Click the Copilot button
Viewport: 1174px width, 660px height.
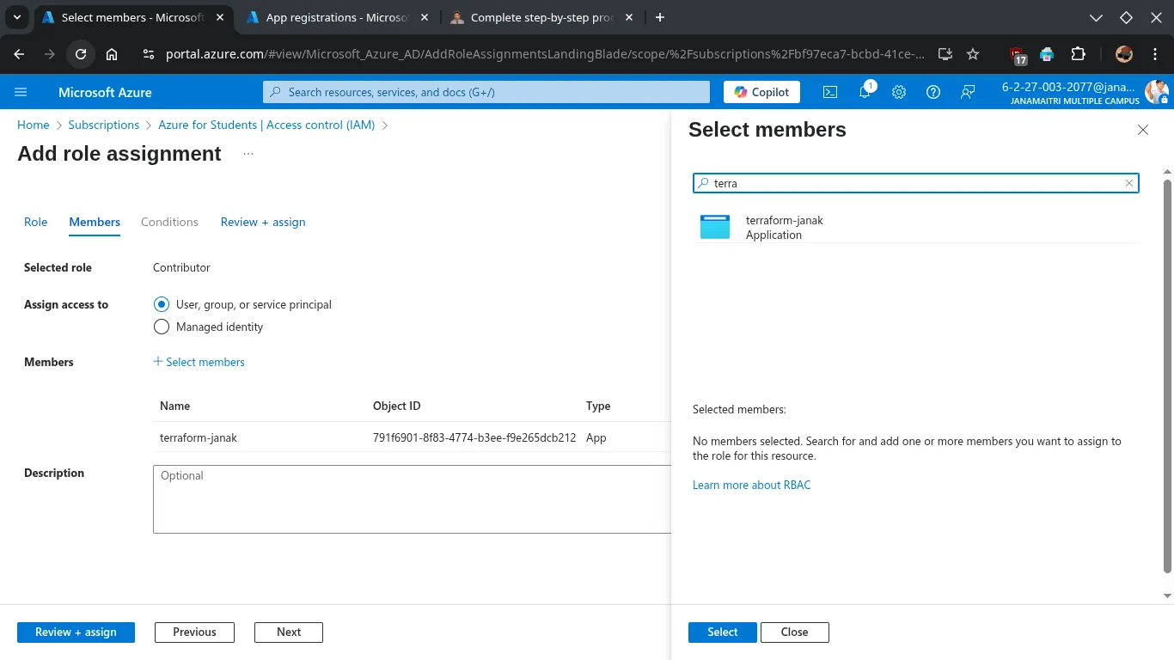click(x=761, y=92)
